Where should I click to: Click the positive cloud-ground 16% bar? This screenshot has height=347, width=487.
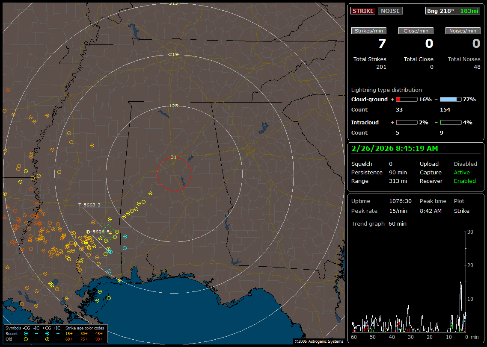click(x=406, y=99)
